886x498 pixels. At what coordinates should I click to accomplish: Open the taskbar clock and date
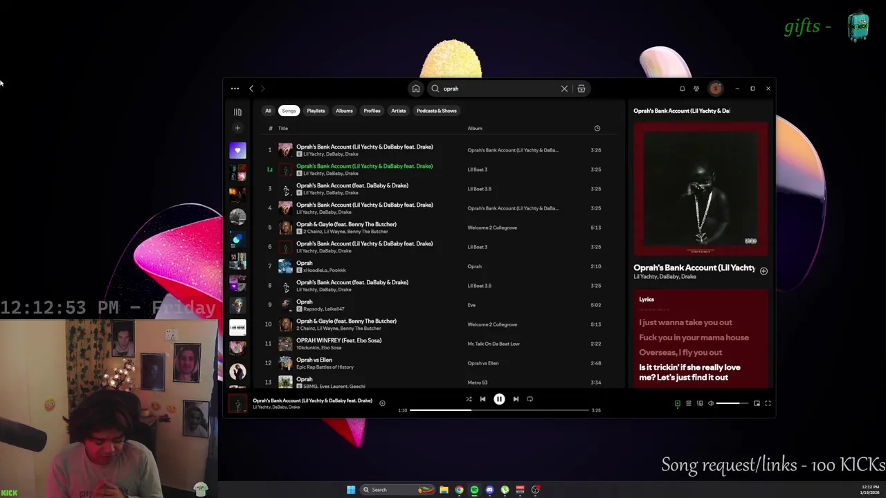(x=871, y=490)
